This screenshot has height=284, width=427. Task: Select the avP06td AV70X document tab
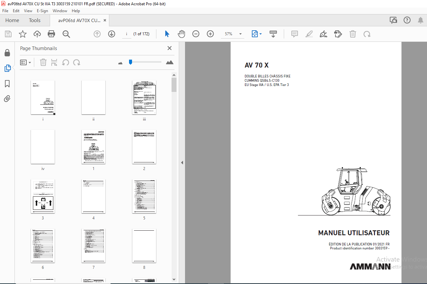(79, 20)
